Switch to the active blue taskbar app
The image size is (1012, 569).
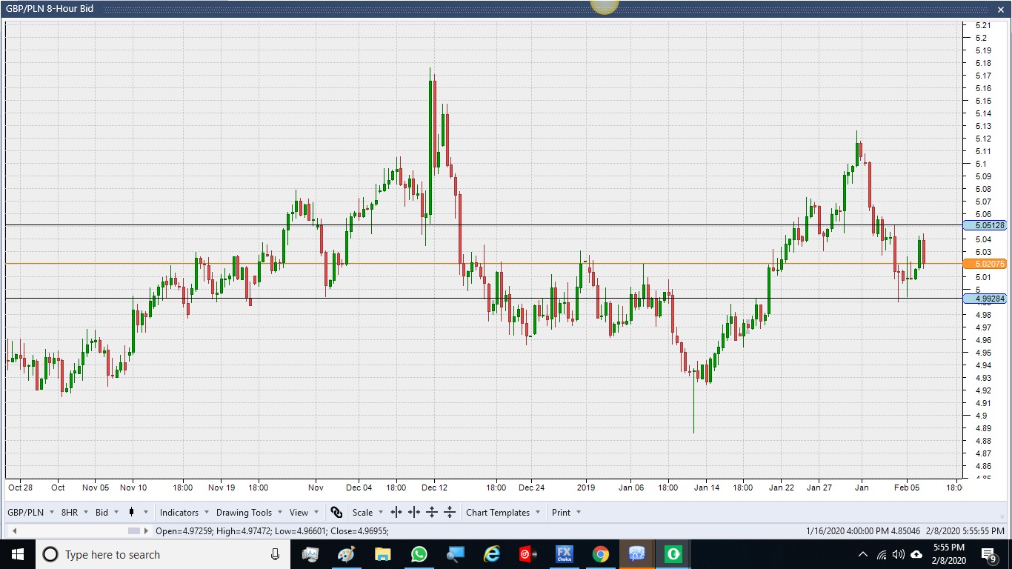pyautogui.click(x=637, y=554)
